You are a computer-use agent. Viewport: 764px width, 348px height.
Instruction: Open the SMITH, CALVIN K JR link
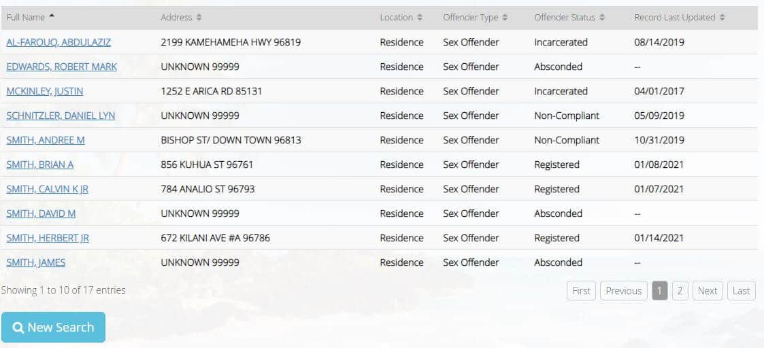click(48, 189)
